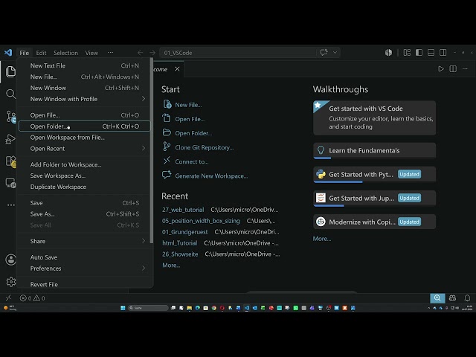Click the Copilot status icon in title bar

pyautogui.click(x=388, y=53)
